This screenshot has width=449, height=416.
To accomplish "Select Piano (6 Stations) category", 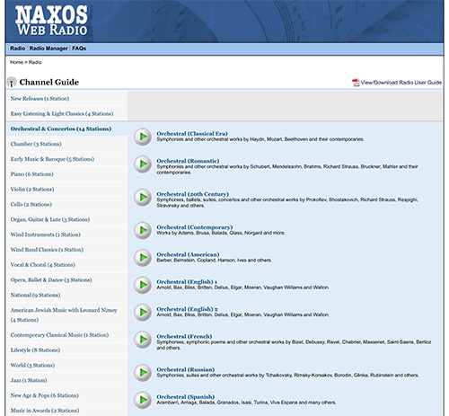I will 32,174.
